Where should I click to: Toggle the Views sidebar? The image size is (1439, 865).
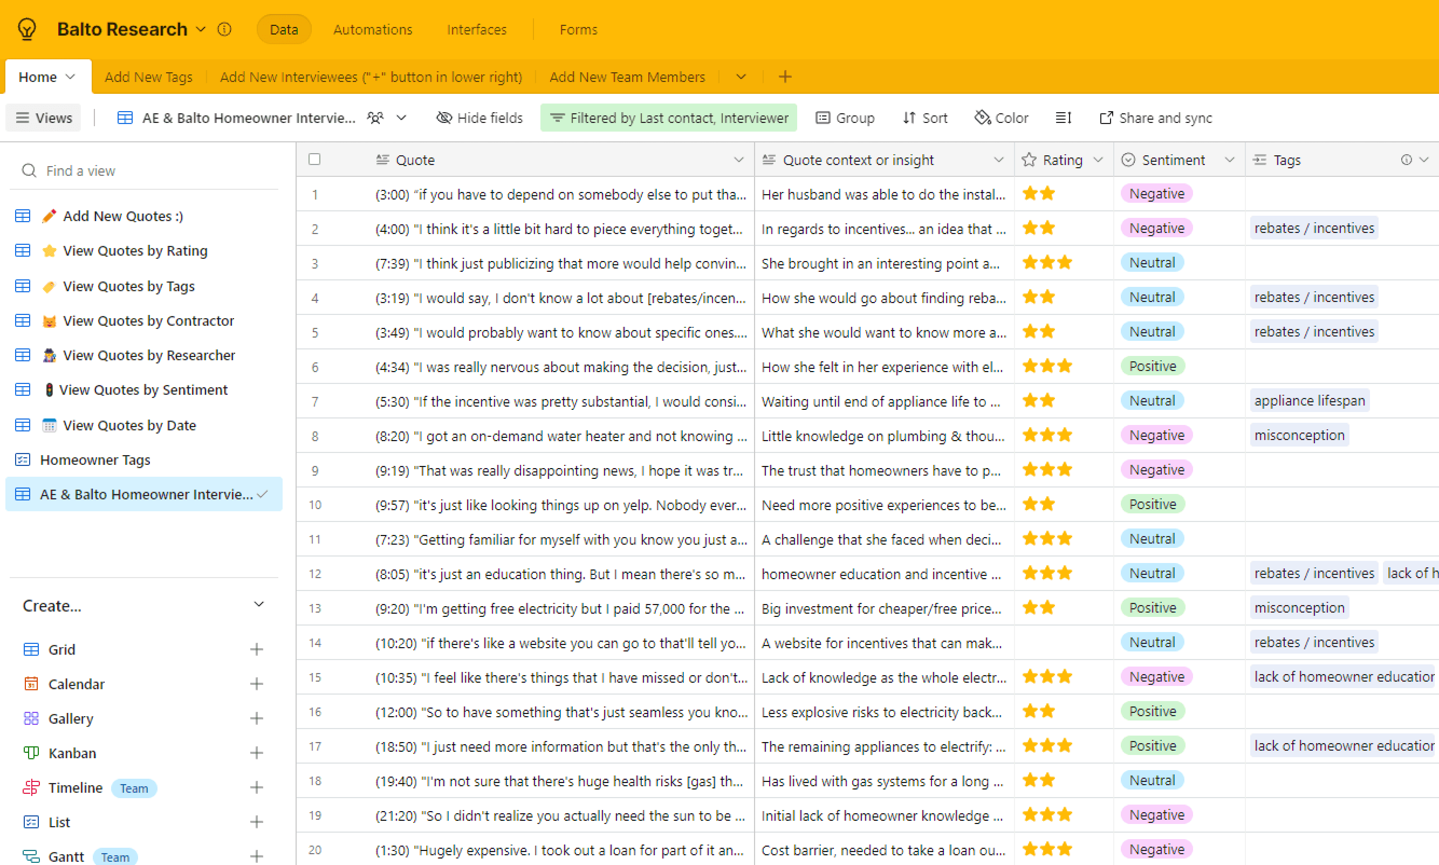[44, 118]
